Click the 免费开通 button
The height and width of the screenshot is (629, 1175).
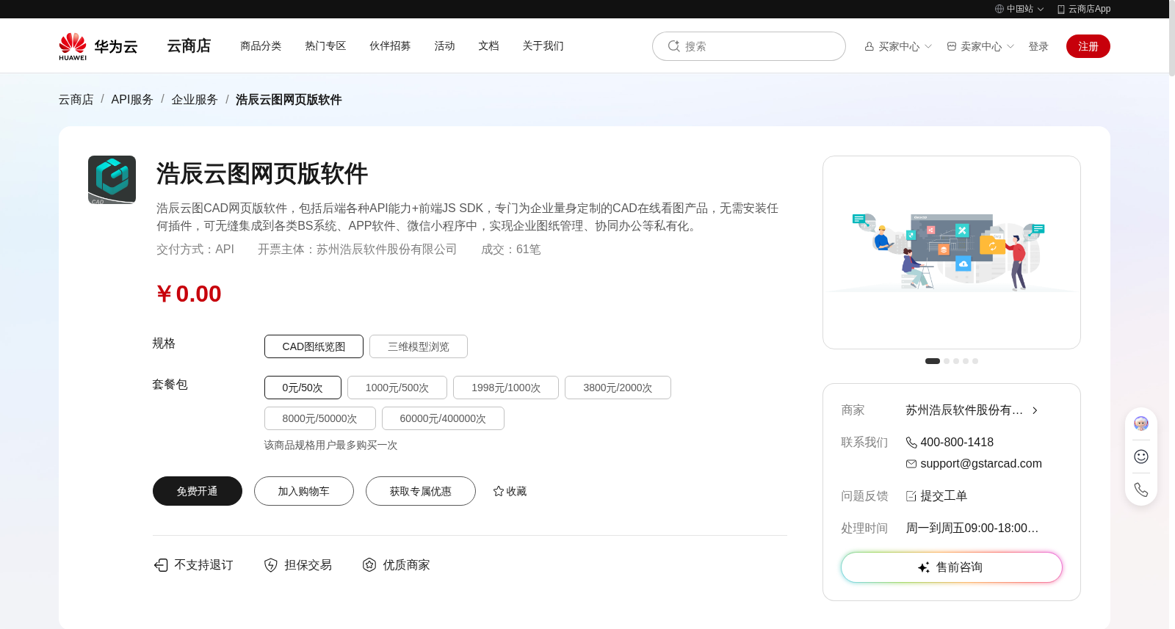(x=198, y=491)
